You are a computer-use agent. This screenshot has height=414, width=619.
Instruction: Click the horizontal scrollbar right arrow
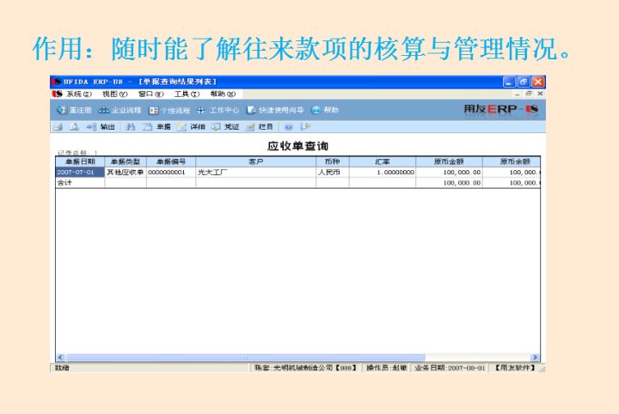coord(535,357)
